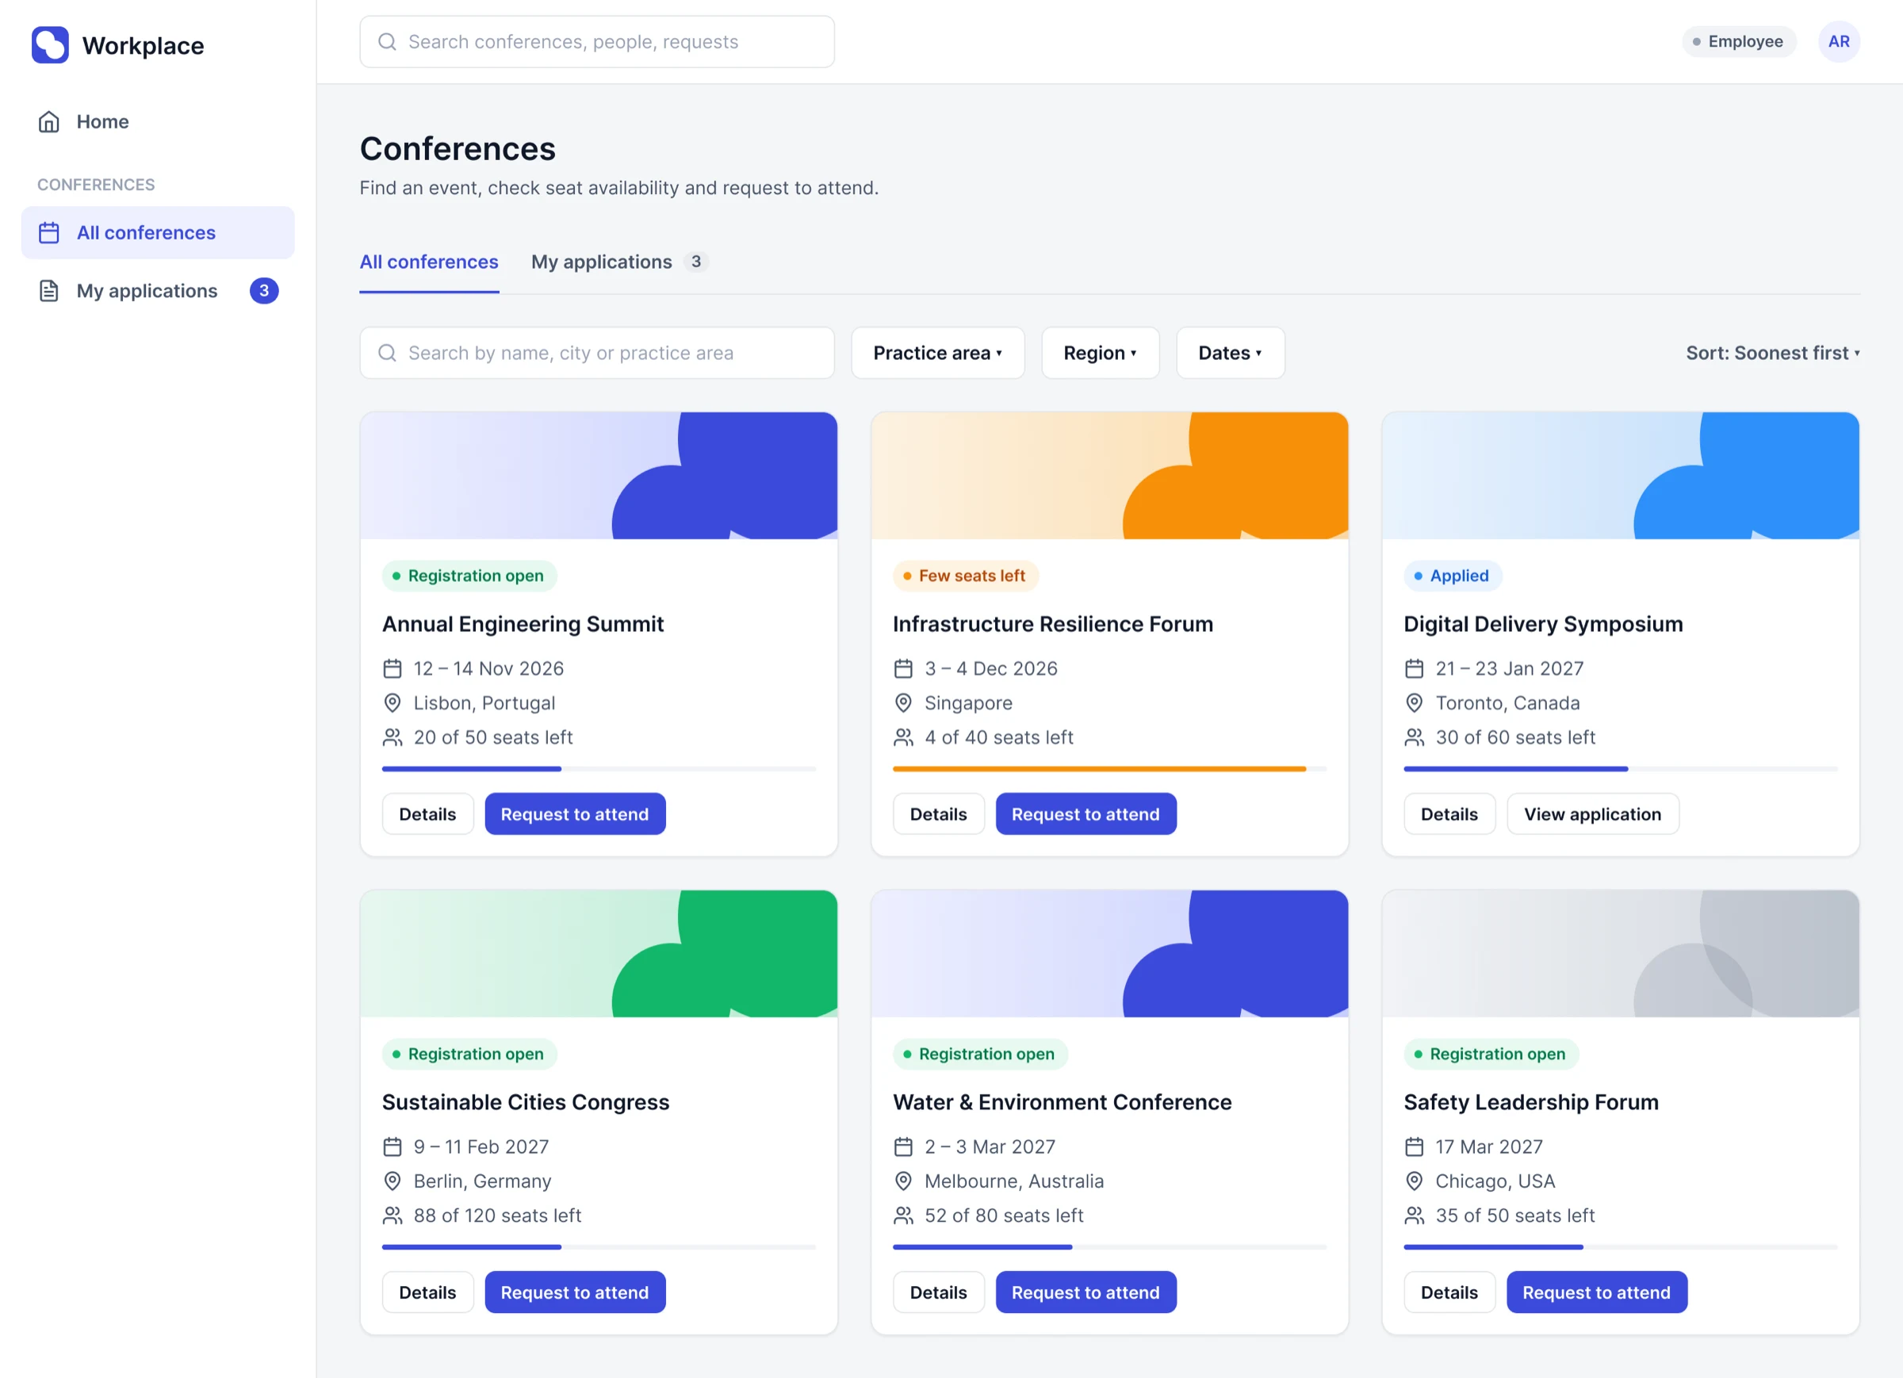
Task: Open the Sort: Soonest first dropdown
Action: click(x=1772, y=353)
